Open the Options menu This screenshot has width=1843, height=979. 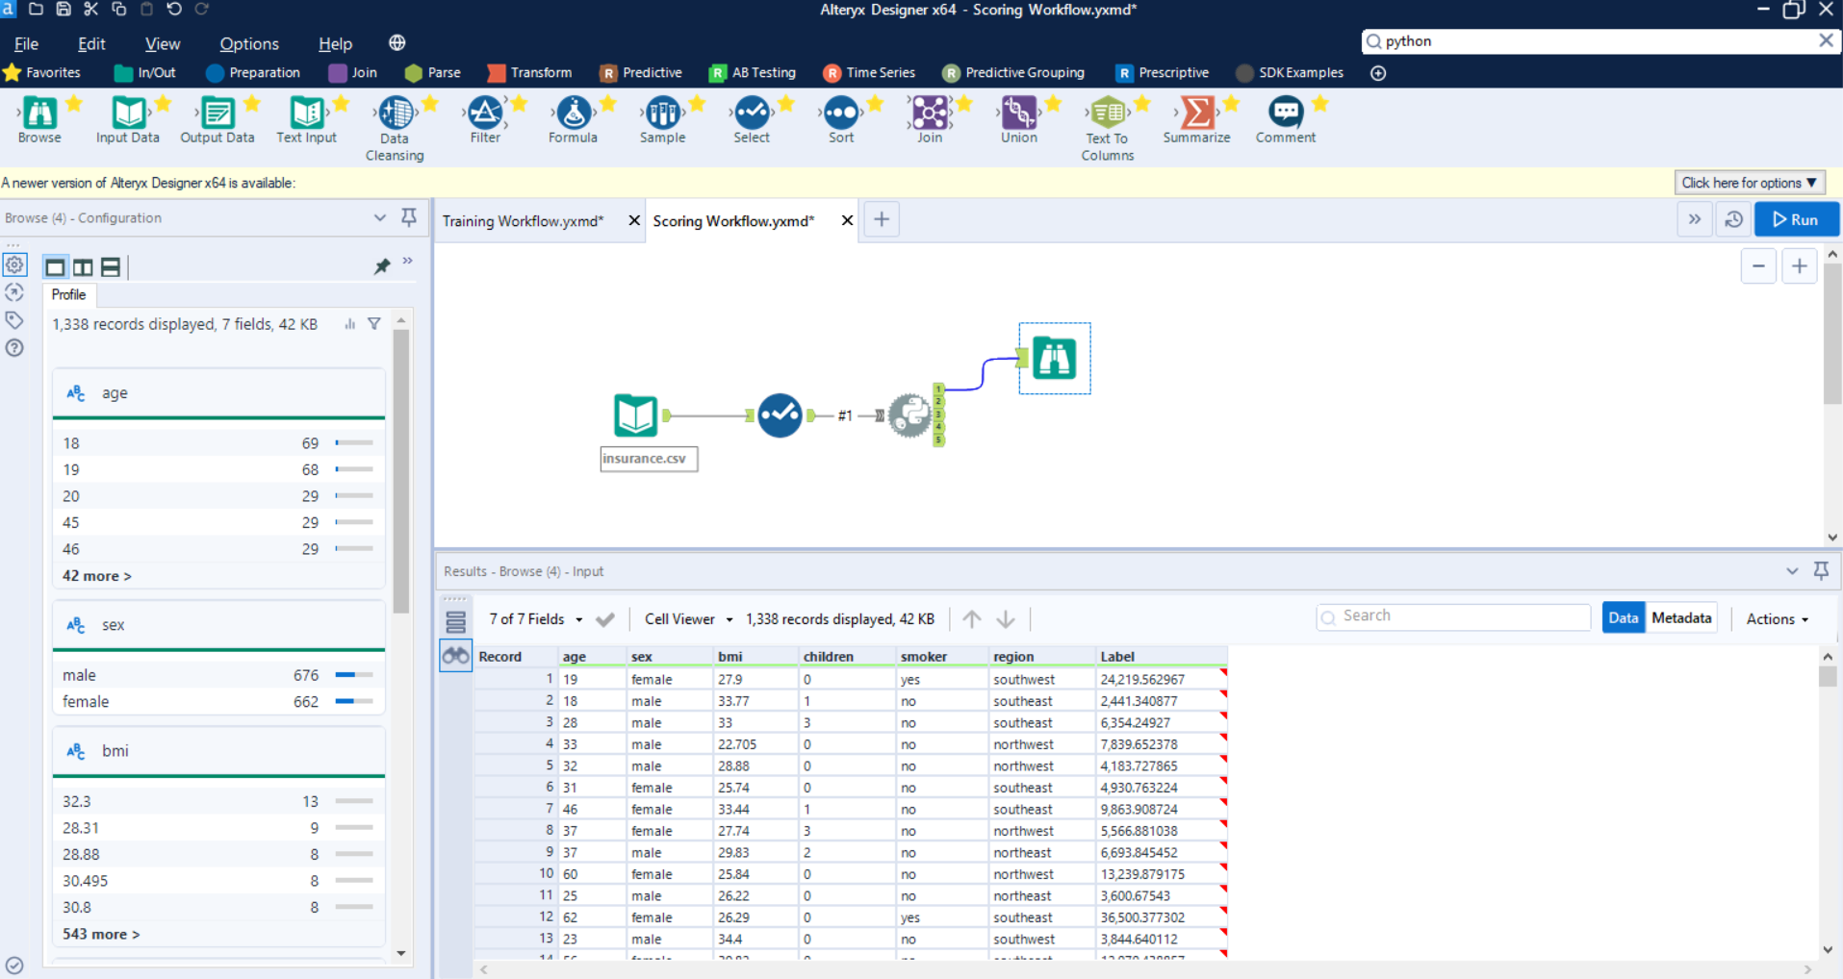[248, 44]
